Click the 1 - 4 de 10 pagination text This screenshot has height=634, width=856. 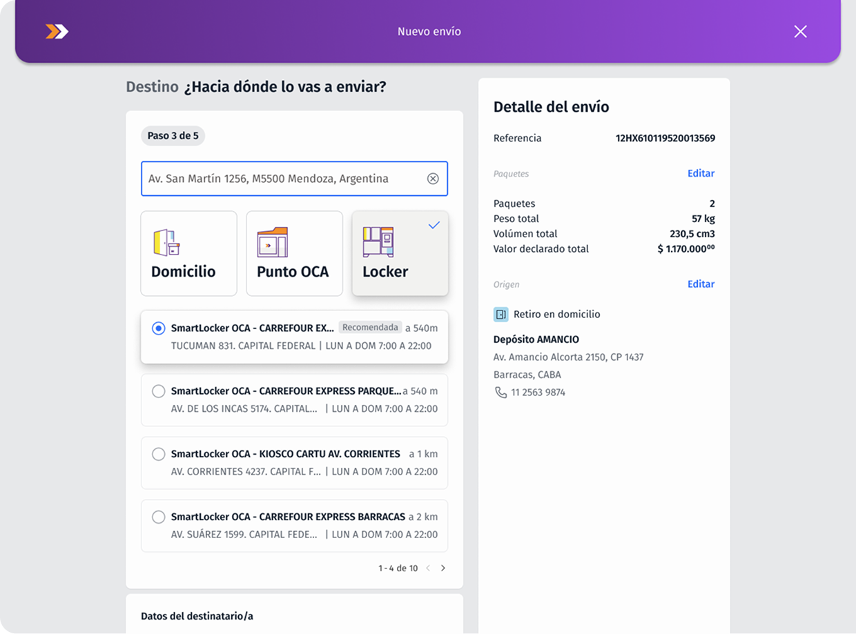[x=398, y=568]
